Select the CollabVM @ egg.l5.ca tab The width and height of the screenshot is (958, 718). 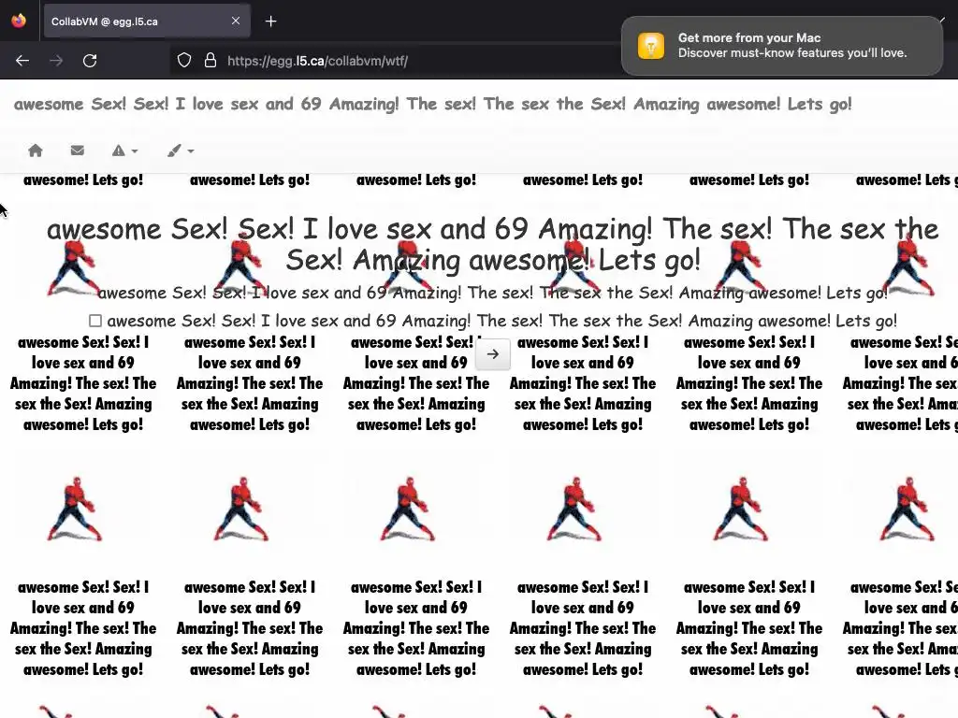click(x=147, y=22)
